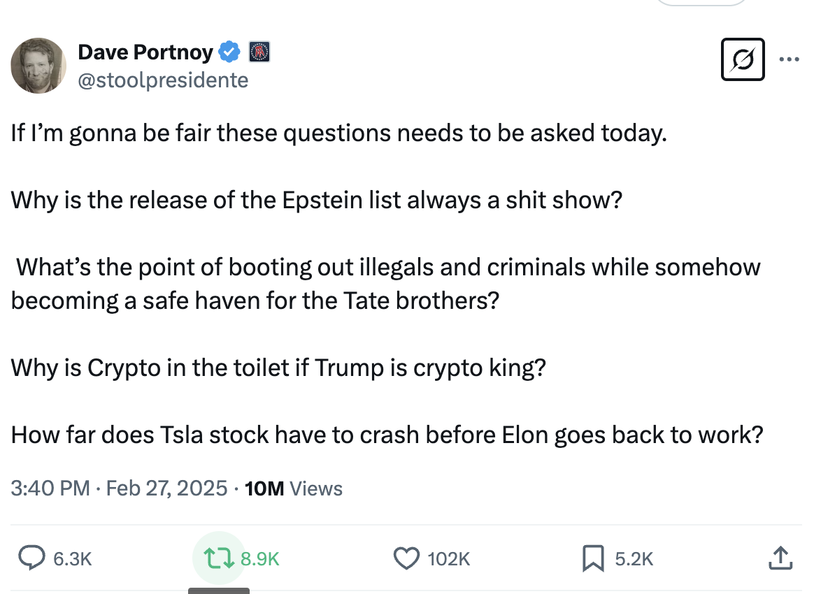Open the three-dot more options menu
The image size is (814, 594).
click(x=789, y=59)
